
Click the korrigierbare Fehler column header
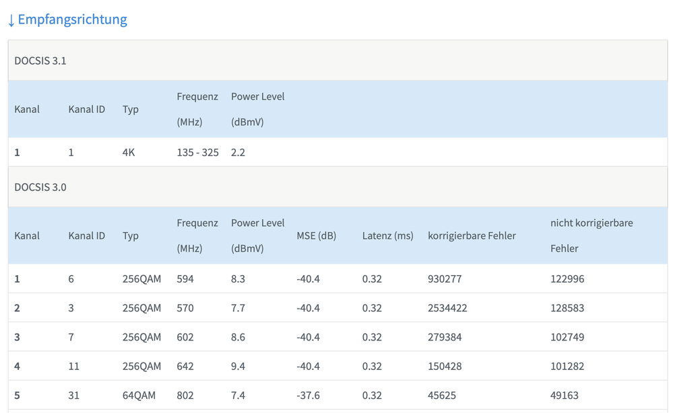pyautogui.click(x=472, y=235)
